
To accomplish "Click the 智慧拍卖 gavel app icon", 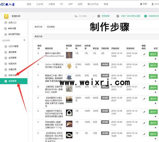I will click(6, 16).
